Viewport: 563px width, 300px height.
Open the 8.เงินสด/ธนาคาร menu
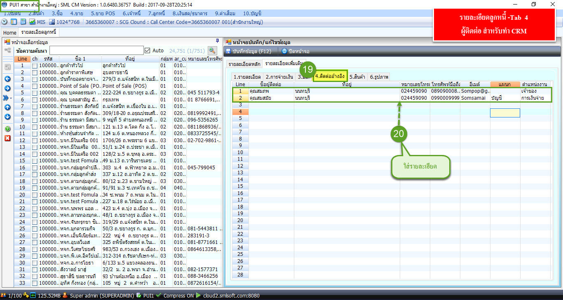[x=190, y=13]
